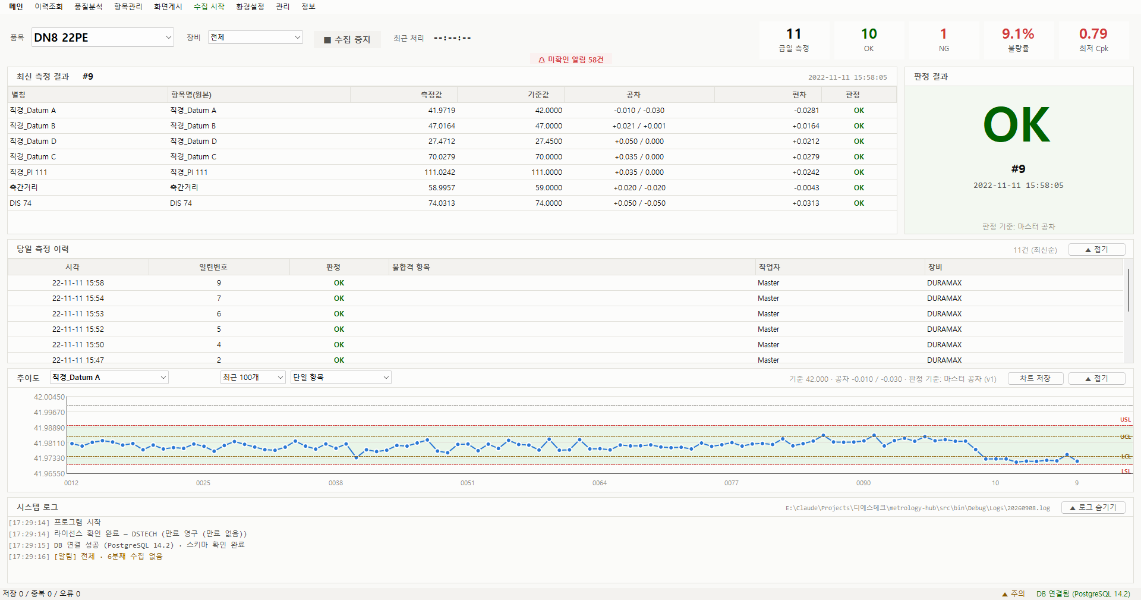Open the 관리 menu
Image resolution: width=1141 pixels, height=600 pixels.
[283, 7]
